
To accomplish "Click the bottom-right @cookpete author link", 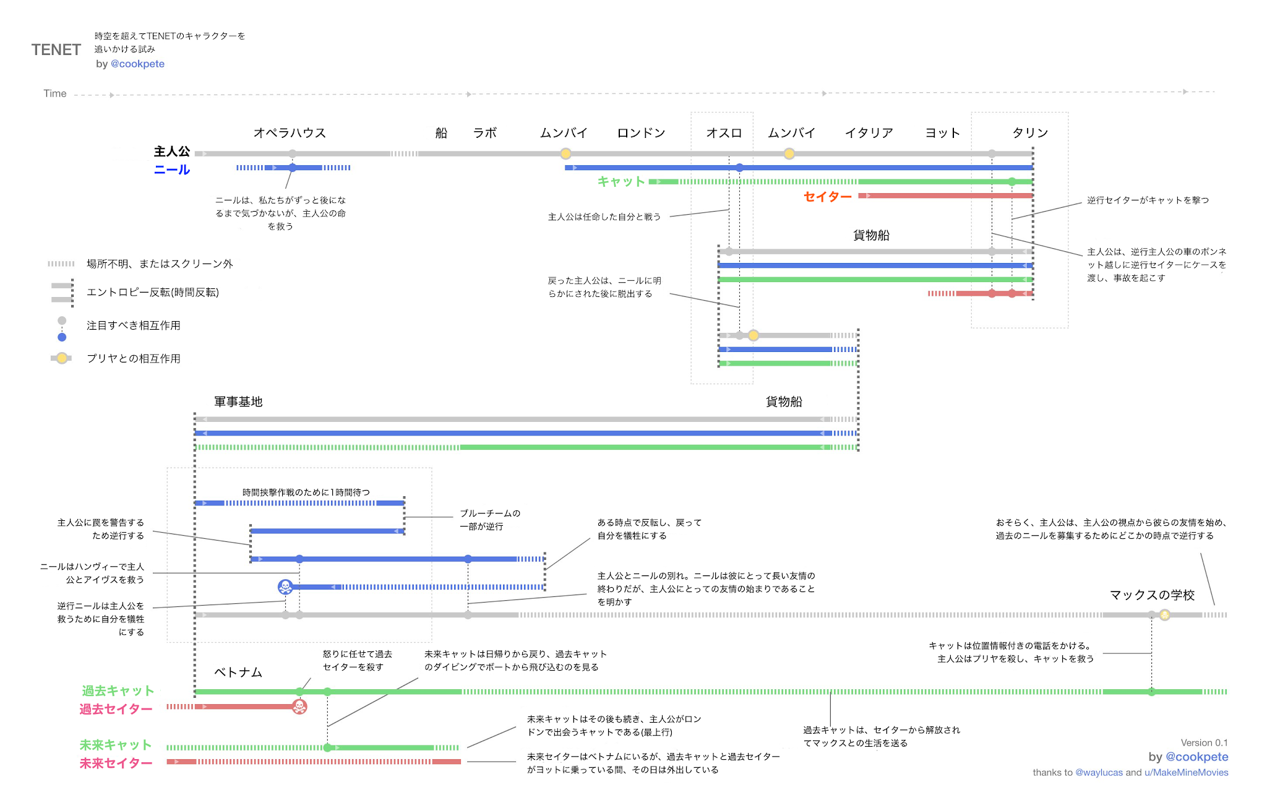I will pyautogui.click(x=1196, y=757).
